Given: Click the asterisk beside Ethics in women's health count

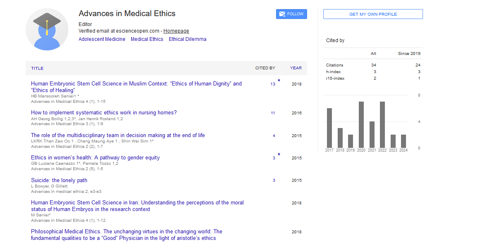Looking at the screenshot, I should [x=279, y=155].
